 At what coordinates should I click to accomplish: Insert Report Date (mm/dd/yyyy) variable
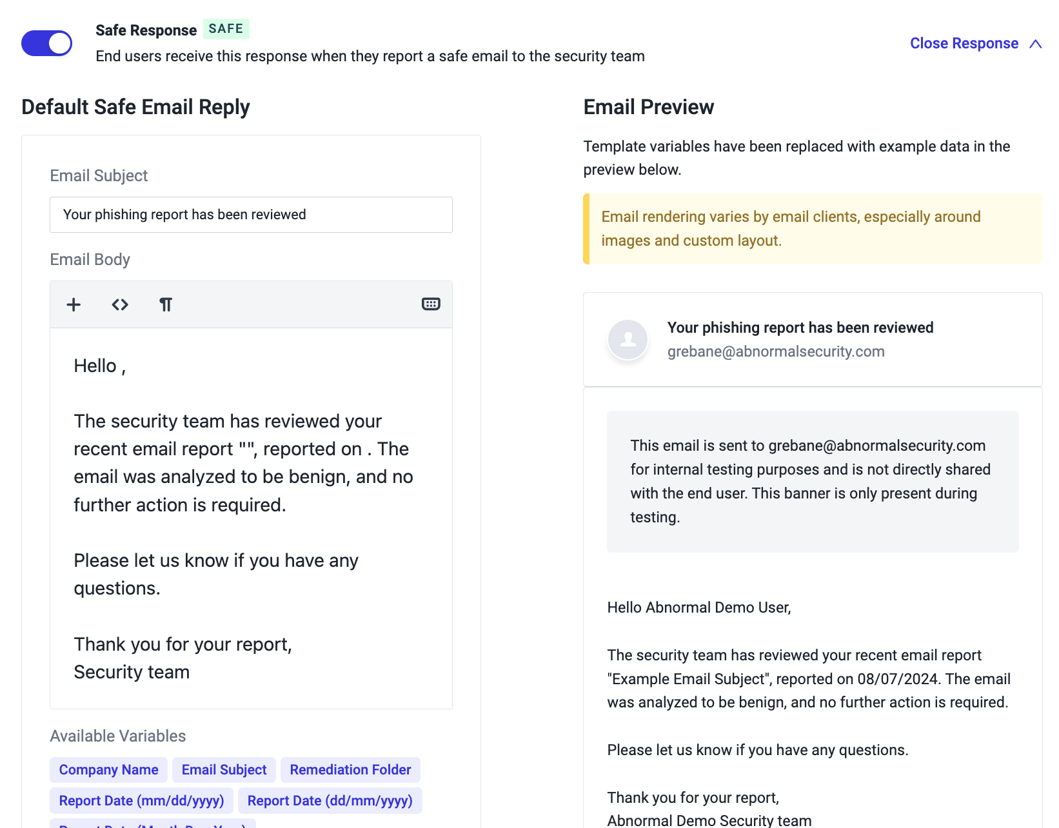pyautogui.click(x=141, y=801)
